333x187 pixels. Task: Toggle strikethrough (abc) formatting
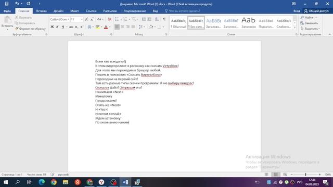tap(71, 27)
